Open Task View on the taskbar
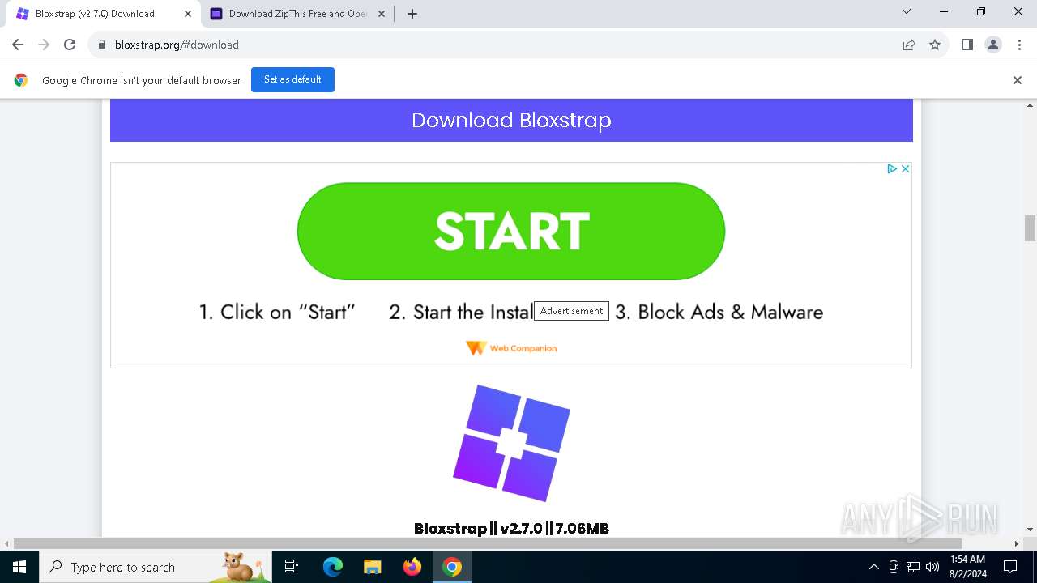Viewport: 1037px width, 583px height. 292,567
